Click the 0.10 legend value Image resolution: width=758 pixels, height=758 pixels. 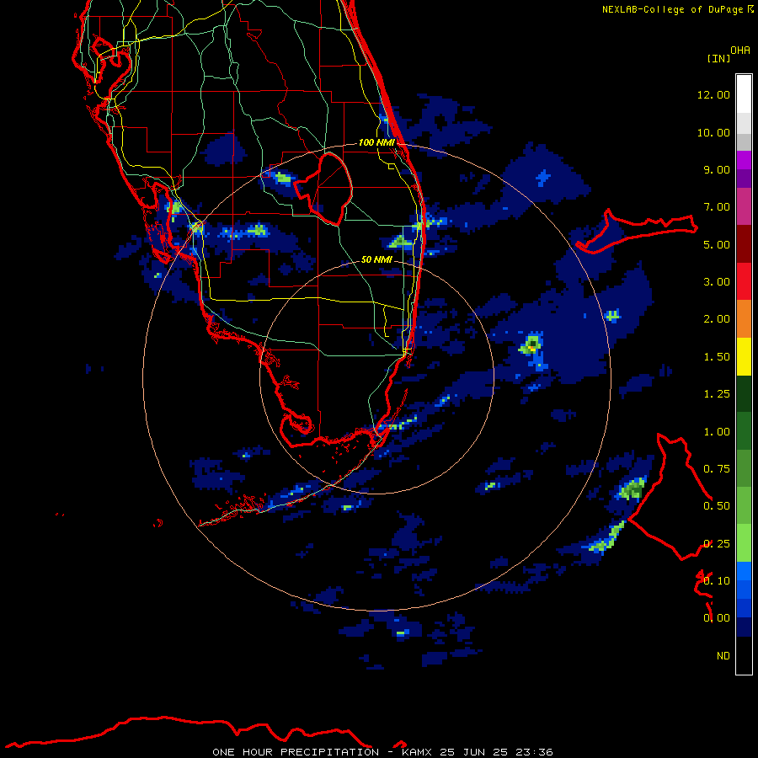(x=717, y=581)
